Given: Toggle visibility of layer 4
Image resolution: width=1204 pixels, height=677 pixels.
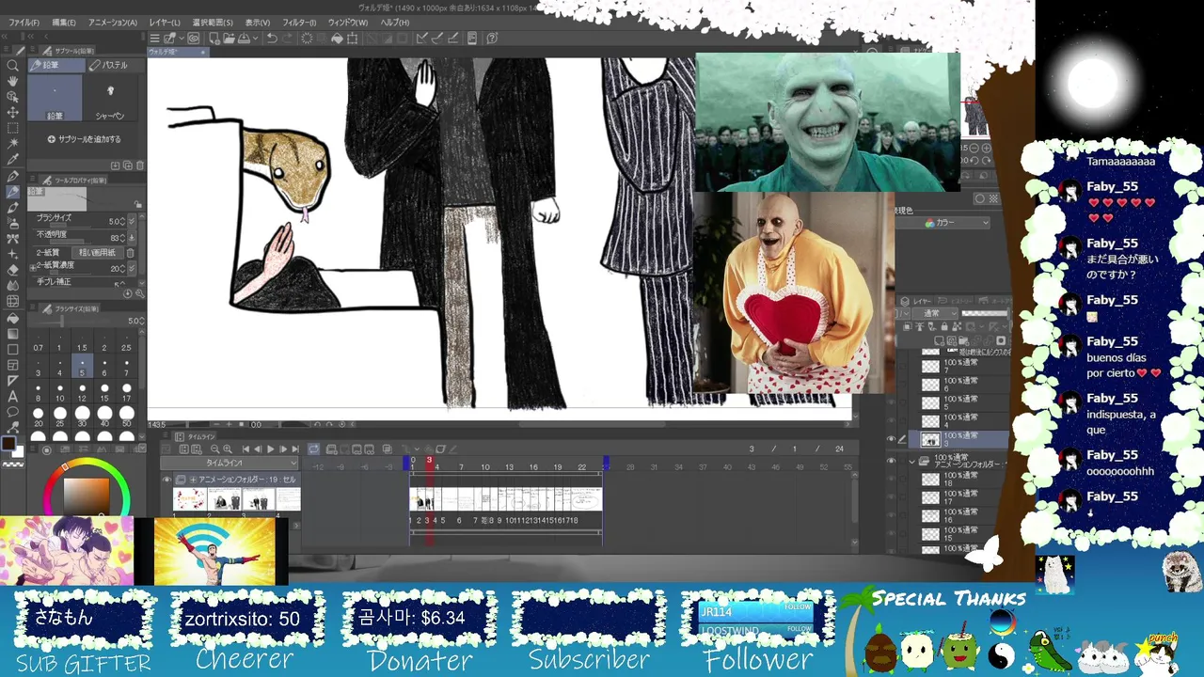Looking at the screenshot, I should tap(892, 420).
